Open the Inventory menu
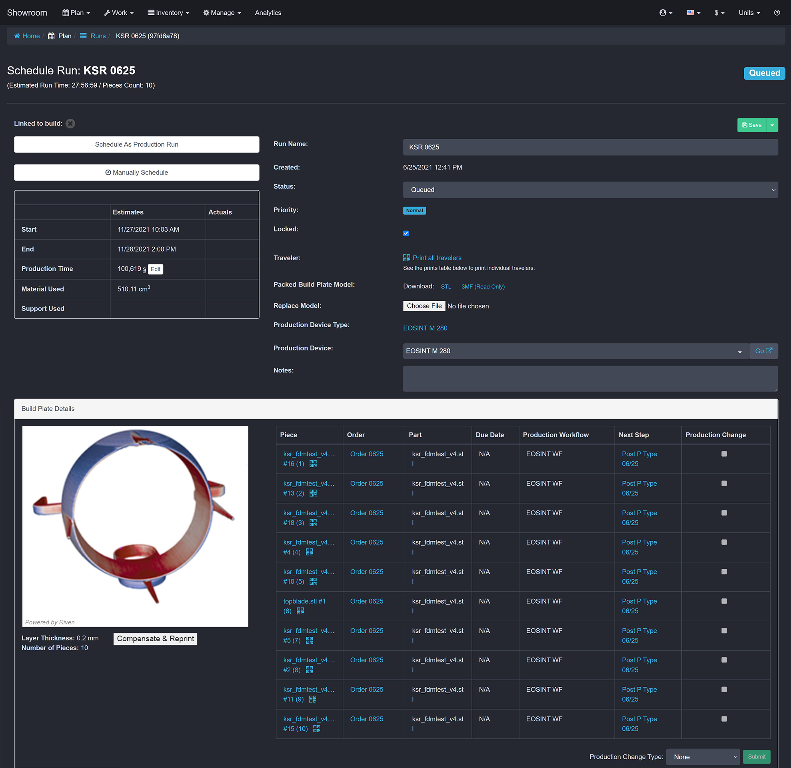 coord(168,12)
